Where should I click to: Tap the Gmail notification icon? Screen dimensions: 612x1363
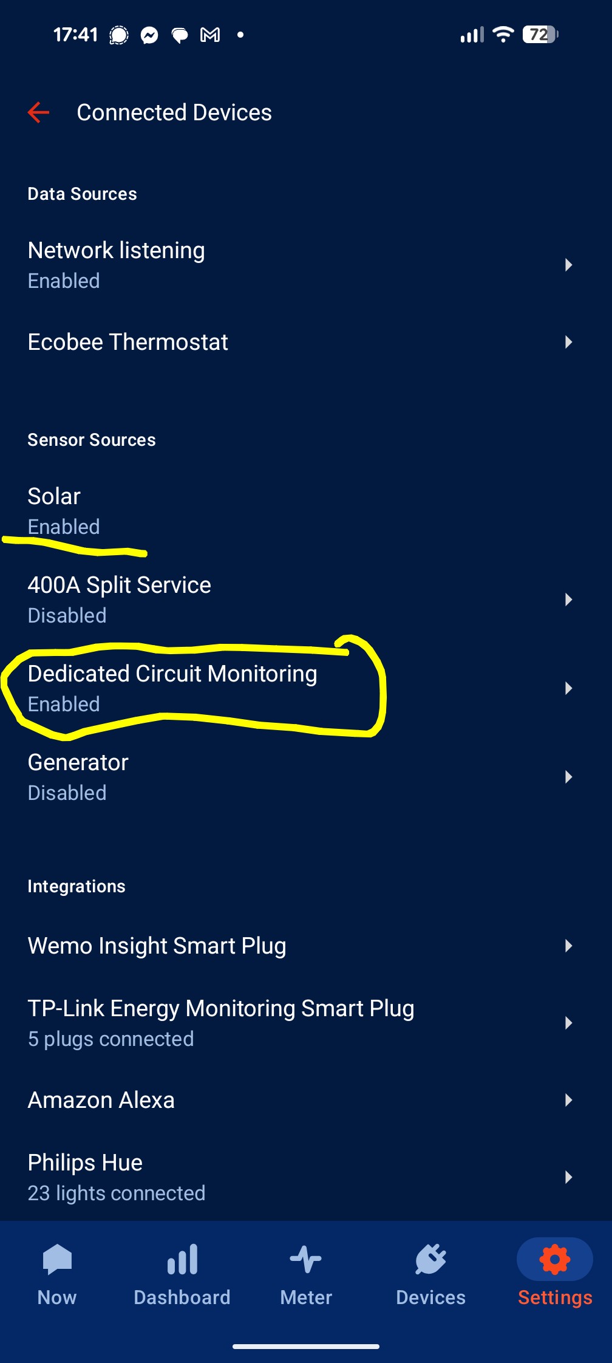(210, 35)
